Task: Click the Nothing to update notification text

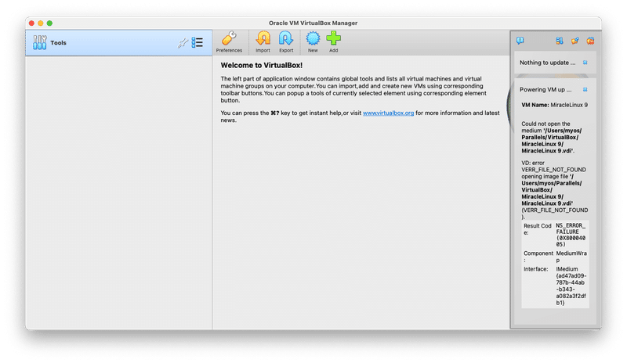Action: pyautogui.click(x=547, y=63)
